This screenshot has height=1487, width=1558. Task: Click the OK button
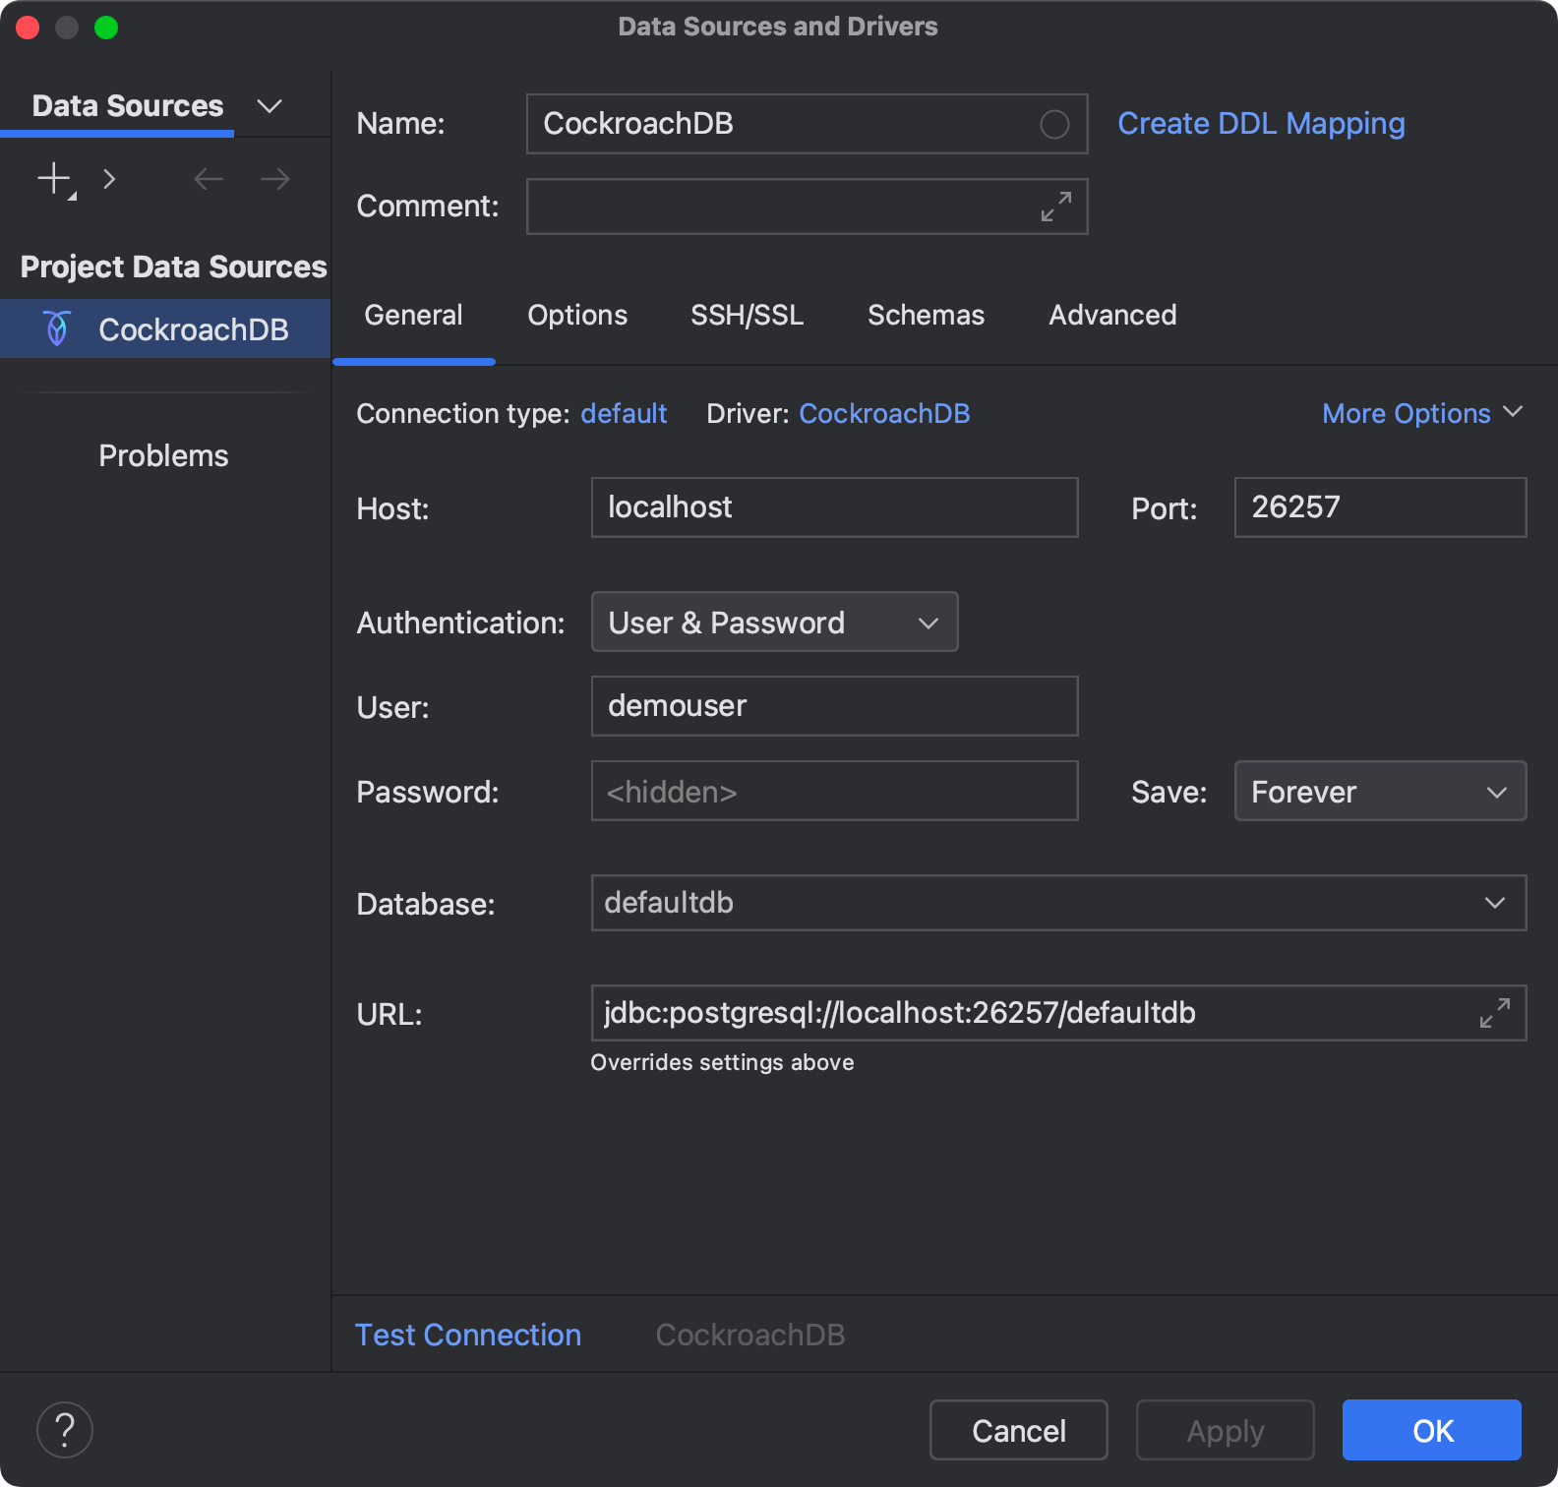coord(1431,1430)
